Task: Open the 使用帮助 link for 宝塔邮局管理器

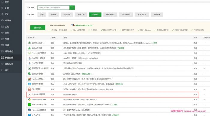Action: [x=119, y=84]
